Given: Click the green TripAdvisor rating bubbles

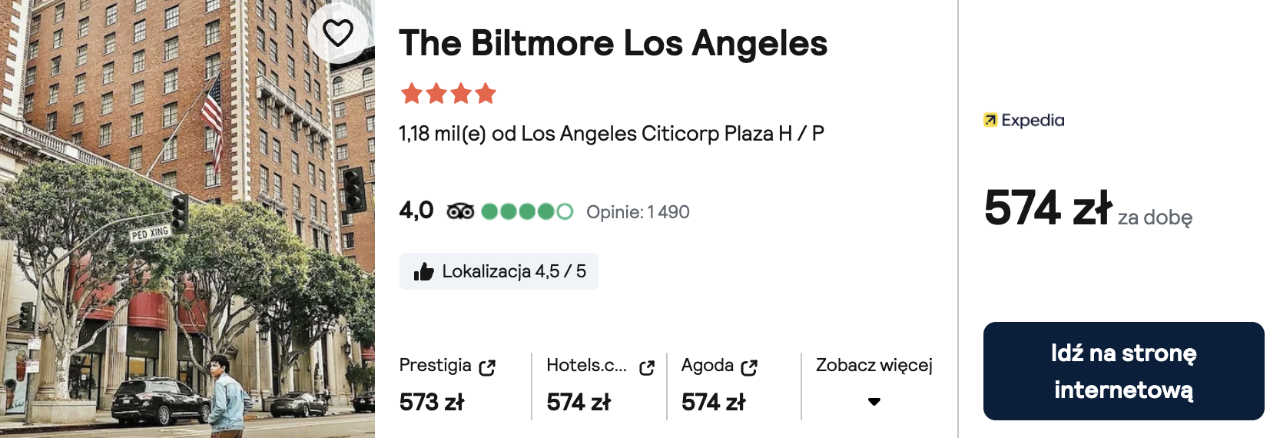Looking at the screenshot, I should tap(527, 211).
